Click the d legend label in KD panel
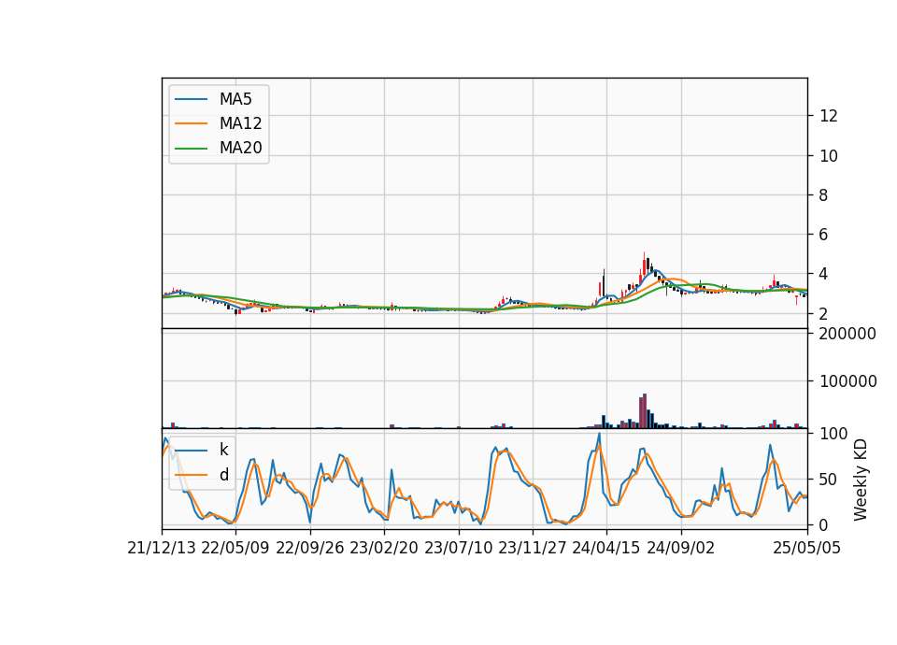Image resolution: width=897 pixels, height=645 pixels. point(223,475)
